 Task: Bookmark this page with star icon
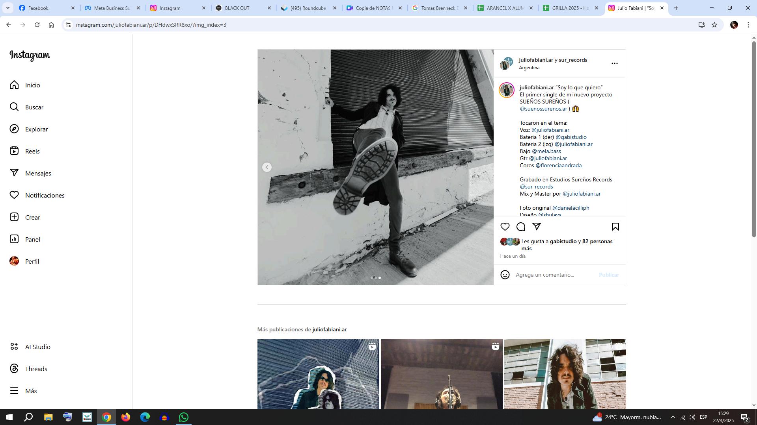coord(714,25)
